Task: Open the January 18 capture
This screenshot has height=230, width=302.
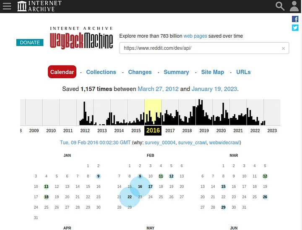Action: click(46, 197)
